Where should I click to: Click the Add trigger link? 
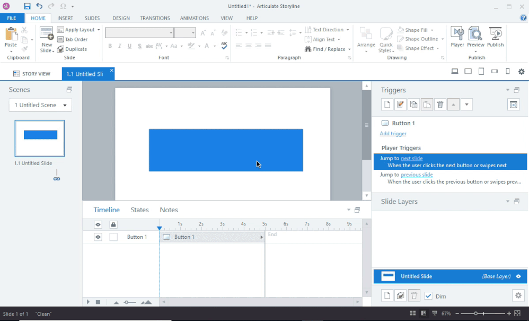pyautogui.click(x=393, y=134)
